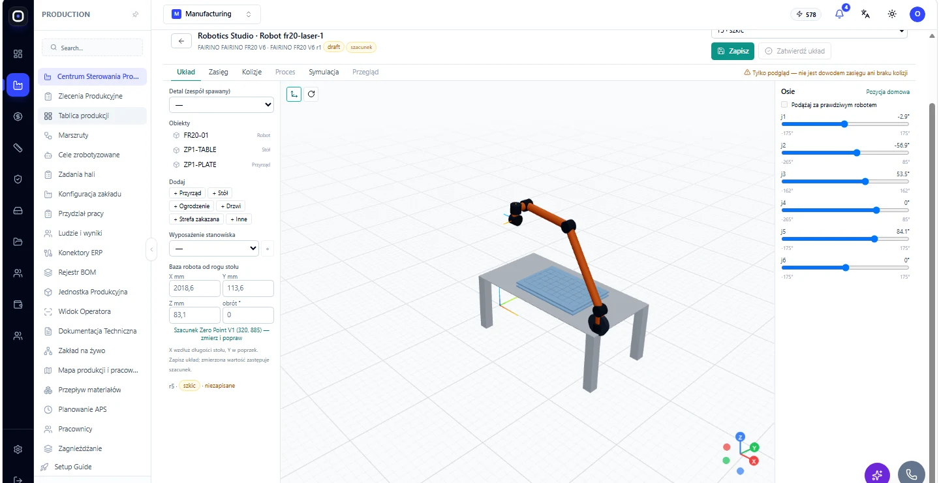Switch to the Kolizje tab
Image resolution: width=939 pixels, height=483 pixels.
[252, 72]
